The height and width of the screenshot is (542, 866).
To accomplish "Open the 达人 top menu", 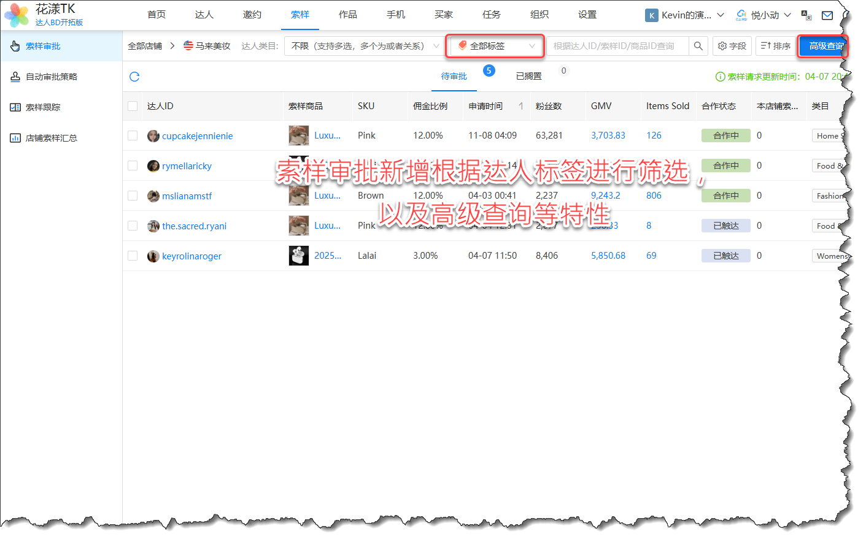I will (204, 15).
